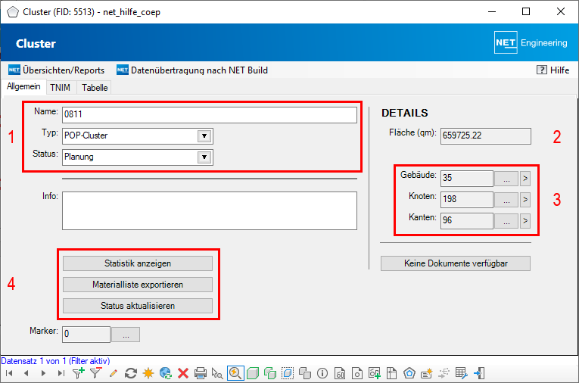Click the pencil edit icon

114,373
